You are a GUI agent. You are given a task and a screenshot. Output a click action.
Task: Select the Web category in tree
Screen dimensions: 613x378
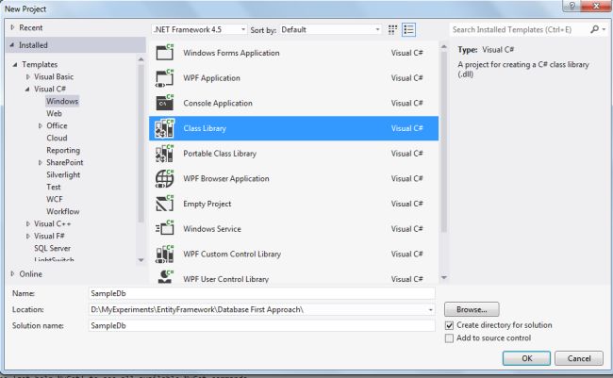click(x=54, y=113)
